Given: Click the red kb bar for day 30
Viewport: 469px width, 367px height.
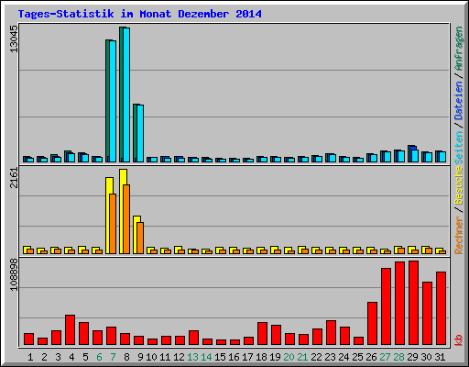Looking at the screenshot, I should pos(427,313).
